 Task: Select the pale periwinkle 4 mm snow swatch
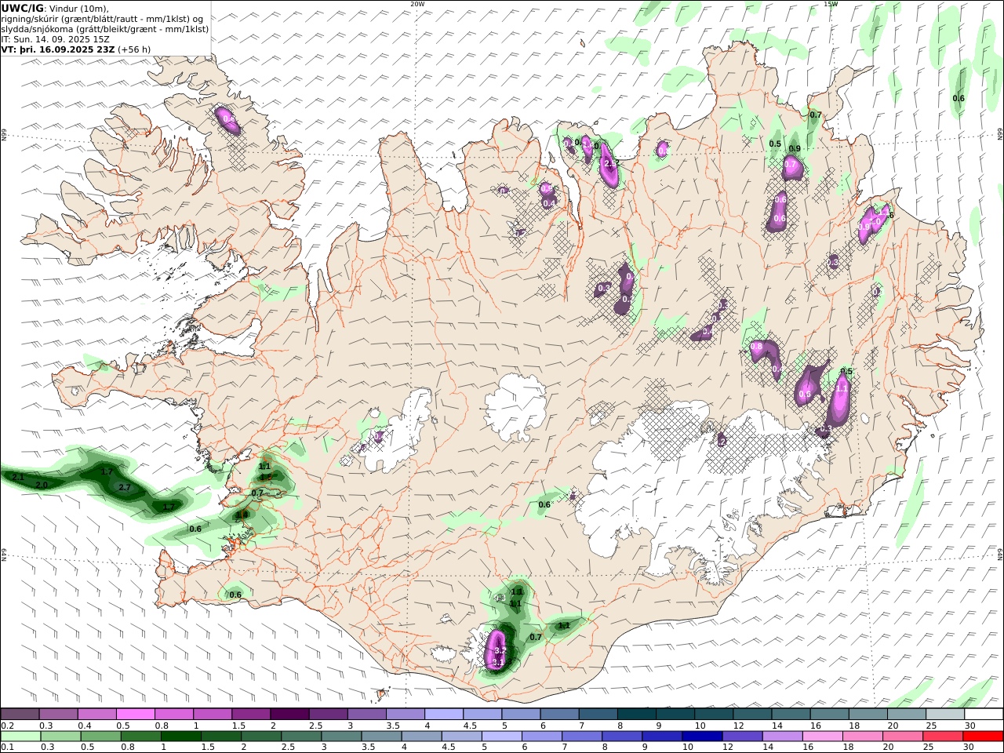coord(444,715)
